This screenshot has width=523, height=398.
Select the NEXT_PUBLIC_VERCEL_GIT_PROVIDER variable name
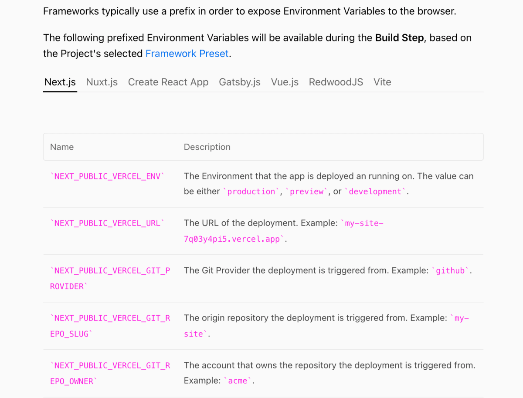(110, 279)
